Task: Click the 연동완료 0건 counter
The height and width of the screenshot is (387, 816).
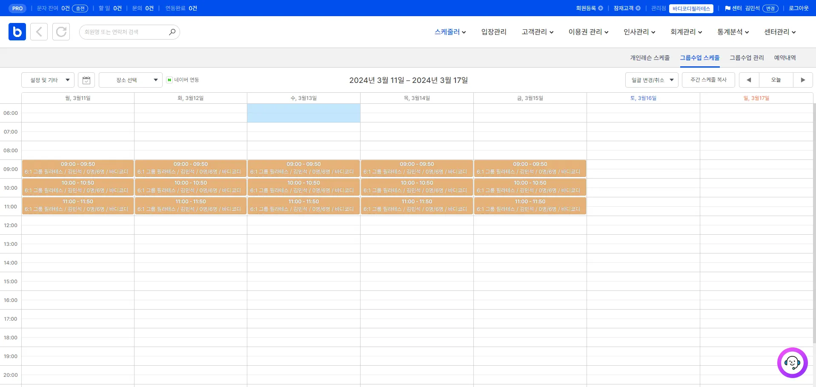Action: (x=181, y=8)
